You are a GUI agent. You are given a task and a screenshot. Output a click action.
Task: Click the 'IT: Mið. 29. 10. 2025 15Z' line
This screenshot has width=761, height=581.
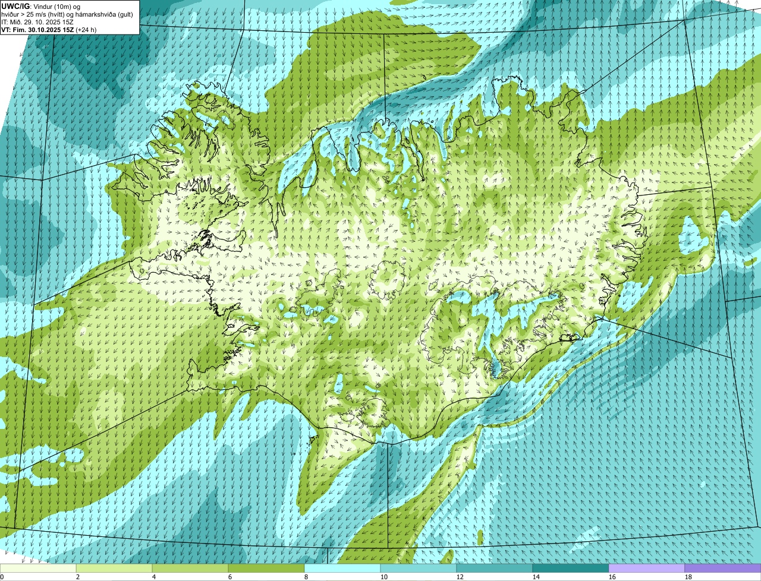(37, 22)
